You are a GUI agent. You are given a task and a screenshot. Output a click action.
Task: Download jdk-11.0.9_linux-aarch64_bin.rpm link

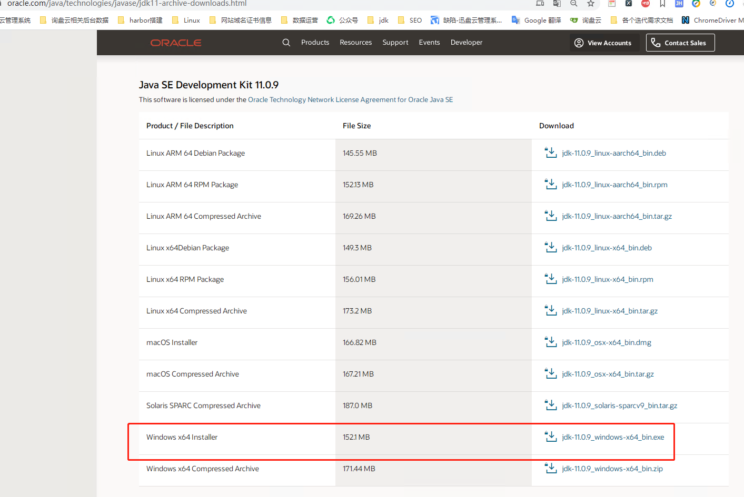click(x=614, y=185)
